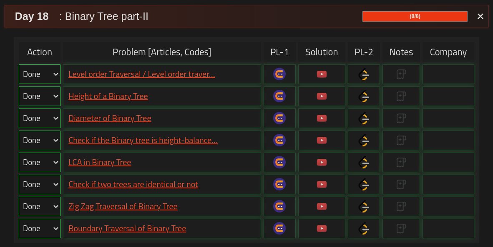Open LeetCode link for Height of a Binary Tree
493x247 pixels.
coord(364,96)
